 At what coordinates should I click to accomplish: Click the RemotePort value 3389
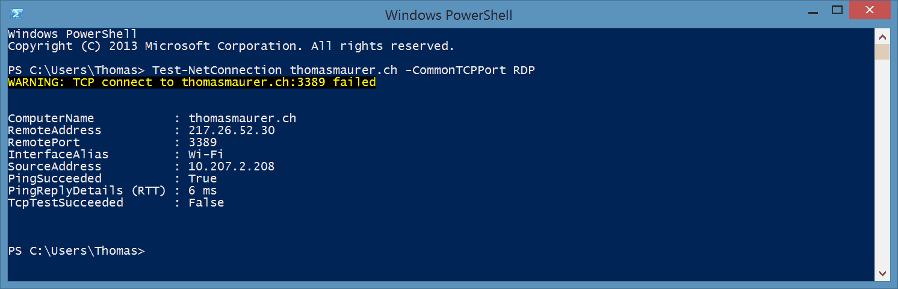203,143
